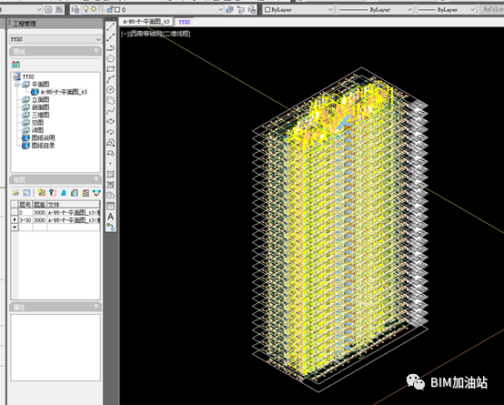This screenshot has height=405, width=504.
Task: Open the ByLayer linetype dropdown
Action: (x=409, y=10)
